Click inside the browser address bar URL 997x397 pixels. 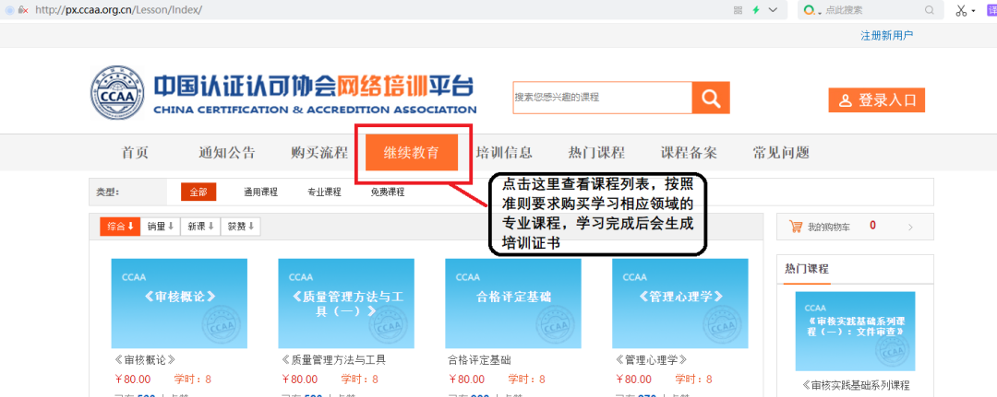pyautogui.click(x=119, y=10)
